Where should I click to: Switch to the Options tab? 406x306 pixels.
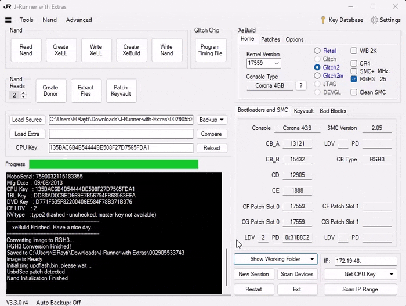[x=295, y=39]
